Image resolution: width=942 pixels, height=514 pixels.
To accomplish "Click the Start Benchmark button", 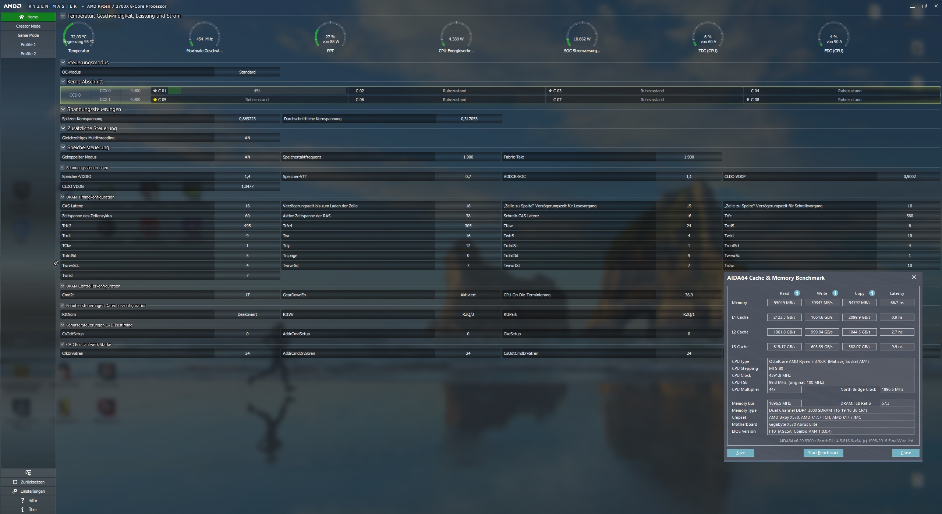I will click(823, 453).
